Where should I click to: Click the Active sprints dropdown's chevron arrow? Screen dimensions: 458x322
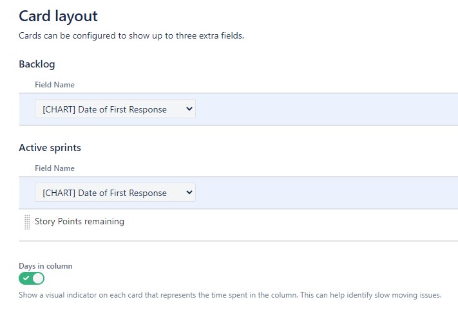click(x=189, y=193)
